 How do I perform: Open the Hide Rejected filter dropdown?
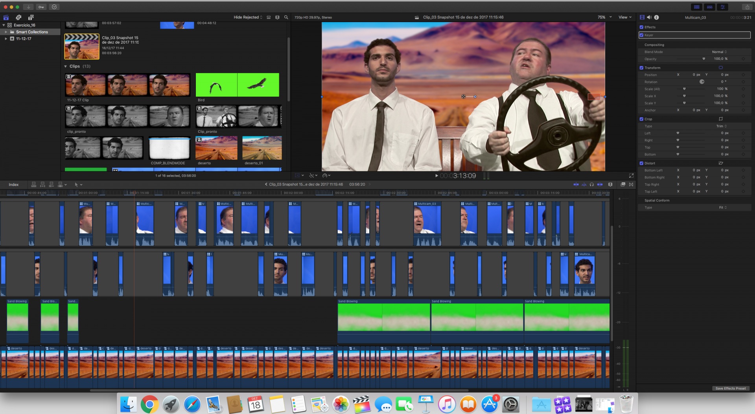tap(248, 17)
